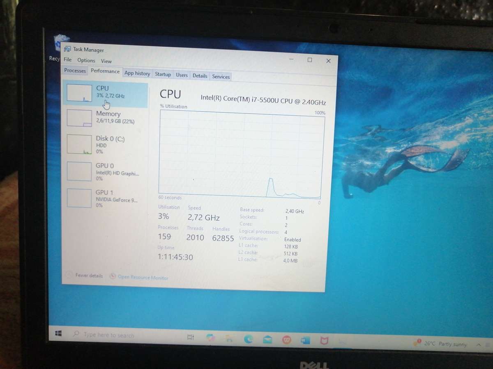Open Microsoft Word from the taskbar
Screen dimensions: 493x369
point(305,340)
